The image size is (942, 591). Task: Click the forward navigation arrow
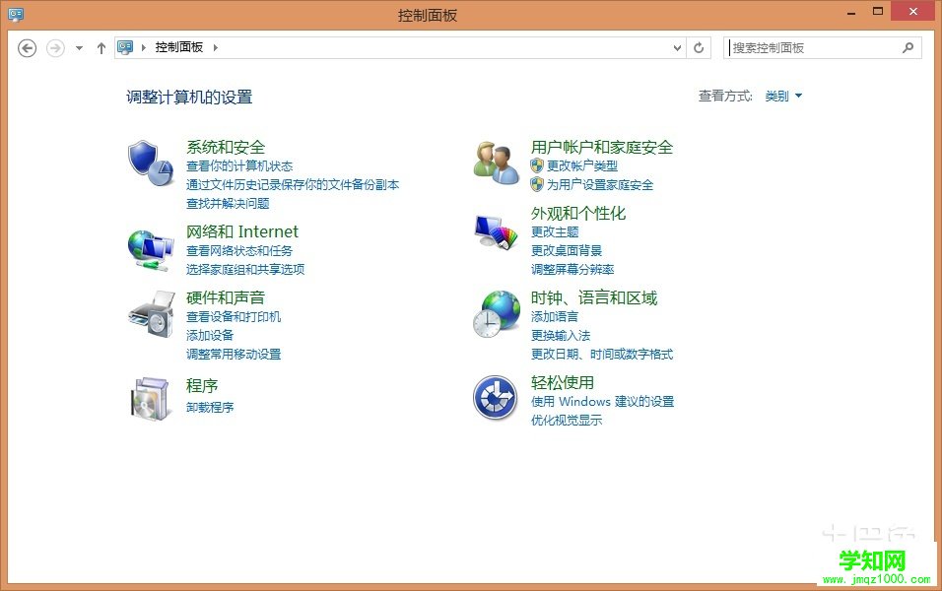[x=55, y=48]
